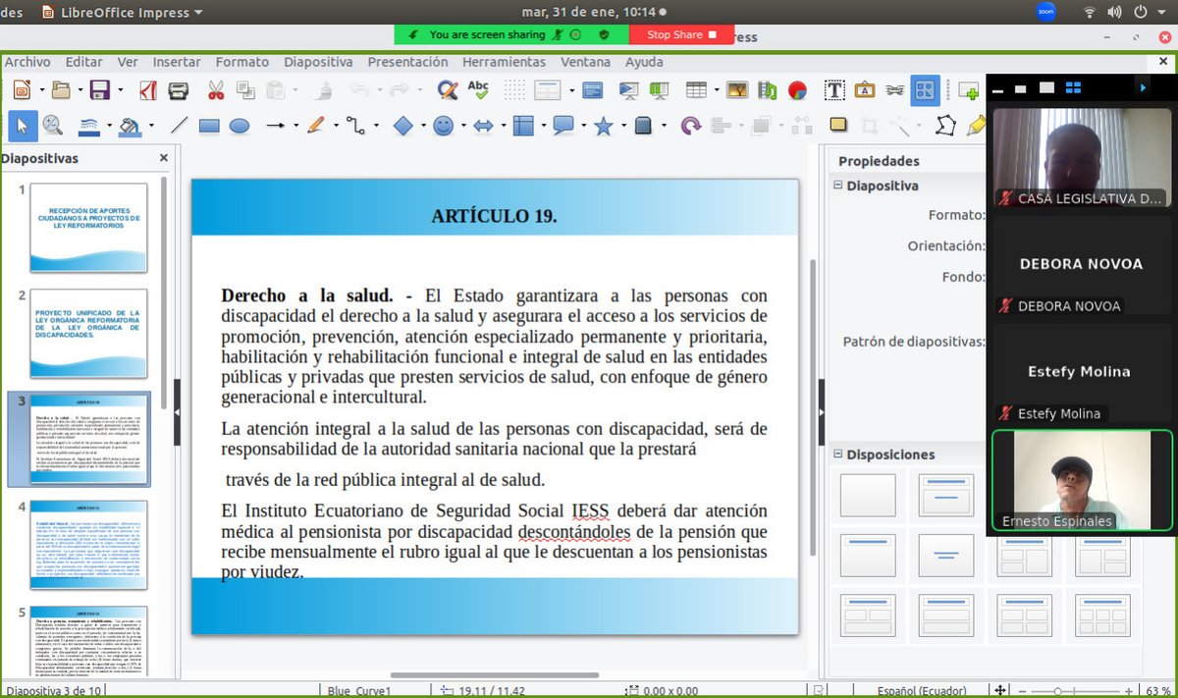Click the Stop Share button
Screen dimensions: 1178x698
tap(681, 34)
